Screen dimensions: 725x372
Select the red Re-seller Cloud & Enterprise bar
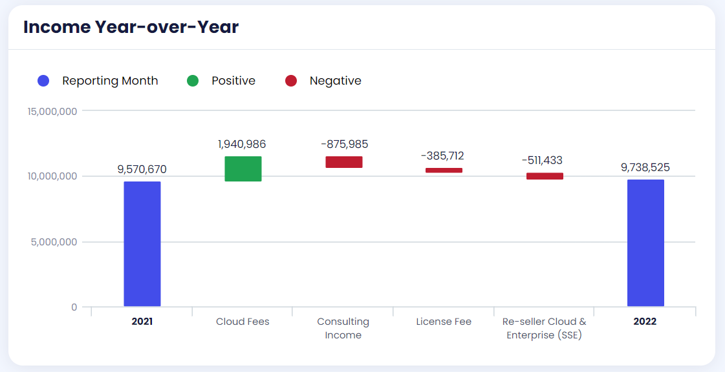(x=545, y=176)
